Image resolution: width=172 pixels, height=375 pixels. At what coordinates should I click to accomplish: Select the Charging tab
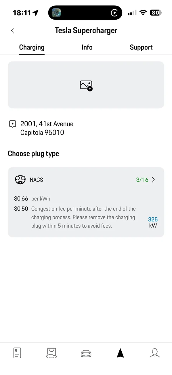tap(32, 47)
